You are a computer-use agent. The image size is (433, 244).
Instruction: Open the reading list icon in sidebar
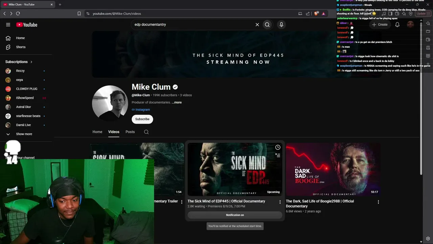(x=428, y=56)
